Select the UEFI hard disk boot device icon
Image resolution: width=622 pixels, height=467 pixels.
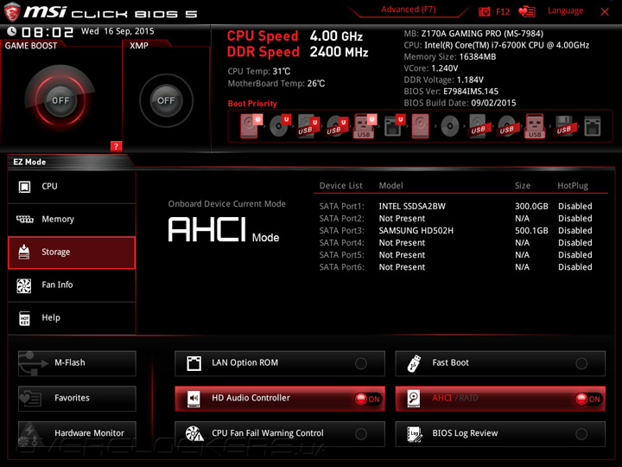[251, 126]
